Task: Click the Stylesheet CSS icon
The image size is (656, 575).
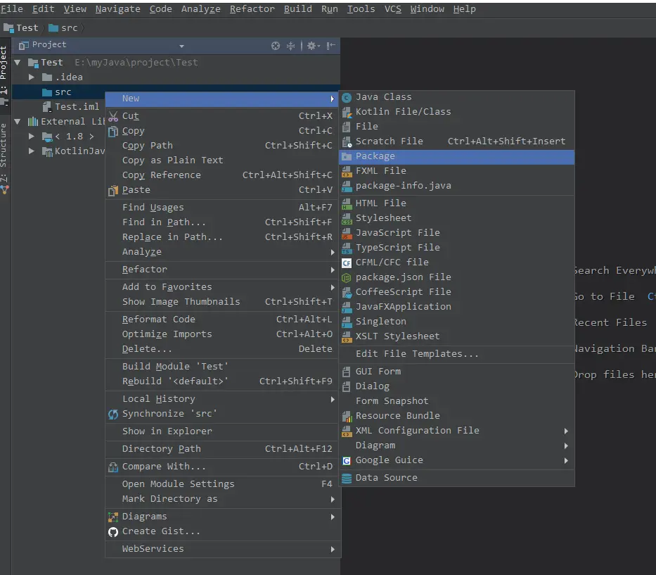Action: point(347,219)
